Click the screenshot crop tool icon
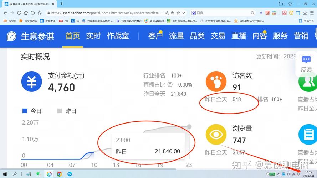 298,13
